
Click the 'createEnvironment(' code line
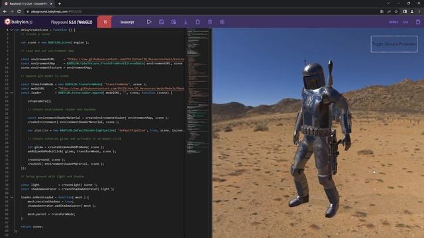[74, 122]
